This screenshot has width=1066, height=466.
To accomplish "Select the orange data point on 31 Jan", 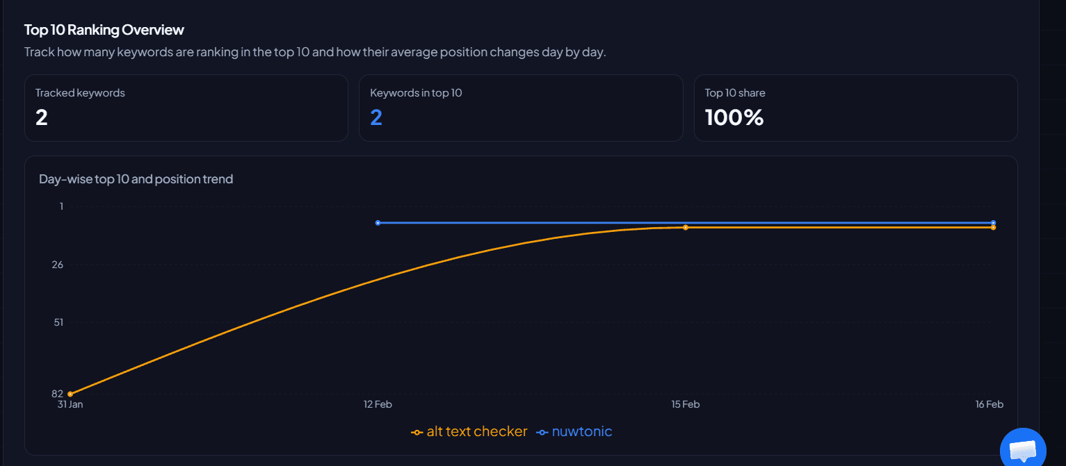I will tap(69, 392).
